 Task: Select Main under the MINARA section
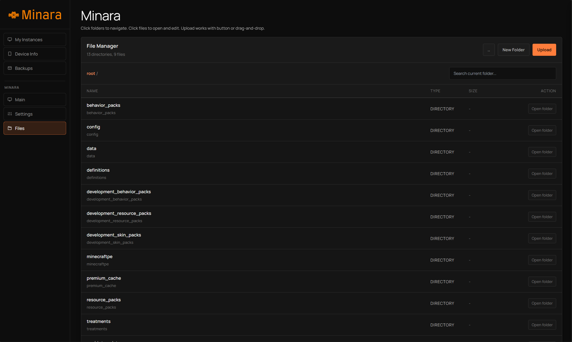(35, 100)
